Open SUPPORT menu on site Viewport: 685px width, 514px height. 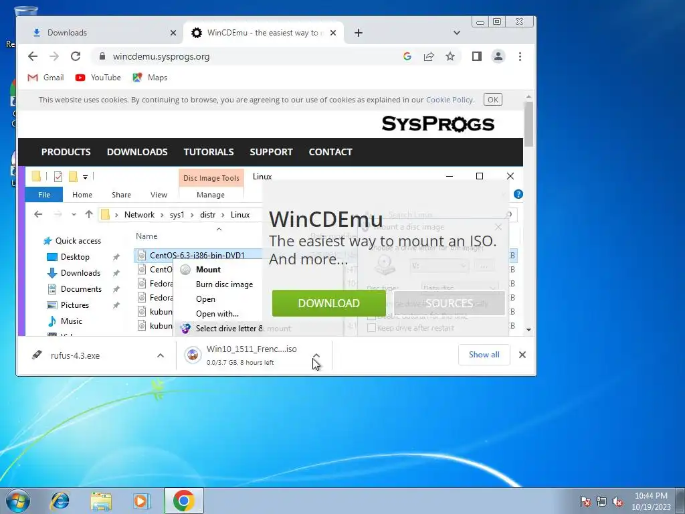[271, 152]
